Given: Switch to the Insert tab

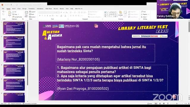Looking at the screenshot, I should [x=14, y=9].
